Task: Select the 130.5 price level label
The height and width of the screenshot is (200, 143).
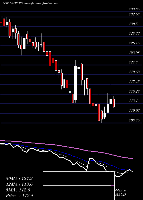Action: point(133,24)
